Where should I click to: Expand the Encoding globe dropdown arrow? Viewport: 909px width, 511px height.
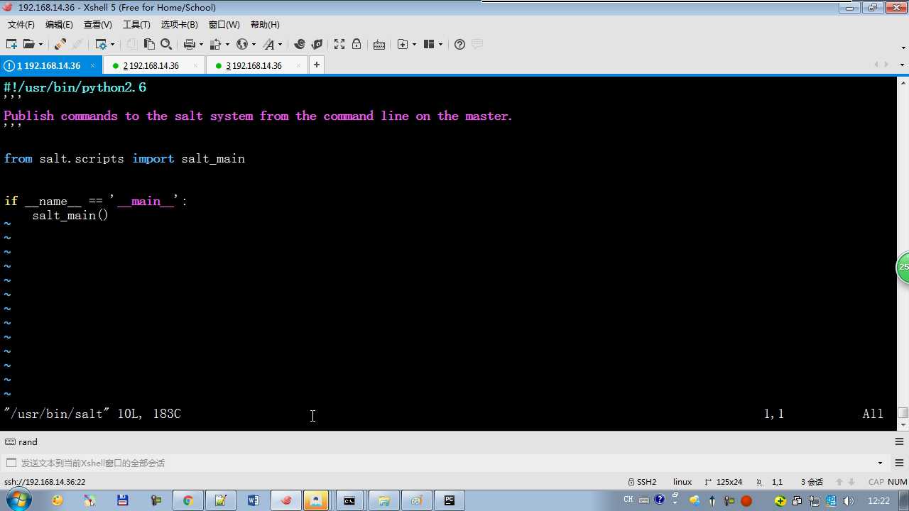click(254, 44)
